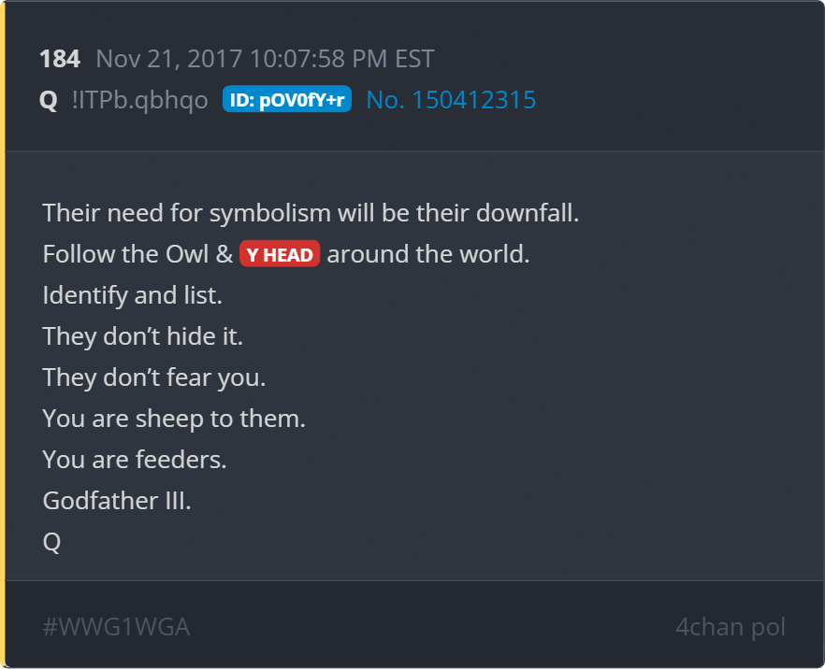Click line 'Their need for symbolism'
Image resolution: width=825 pixels, height=669 pixels.
pos(311,213)
